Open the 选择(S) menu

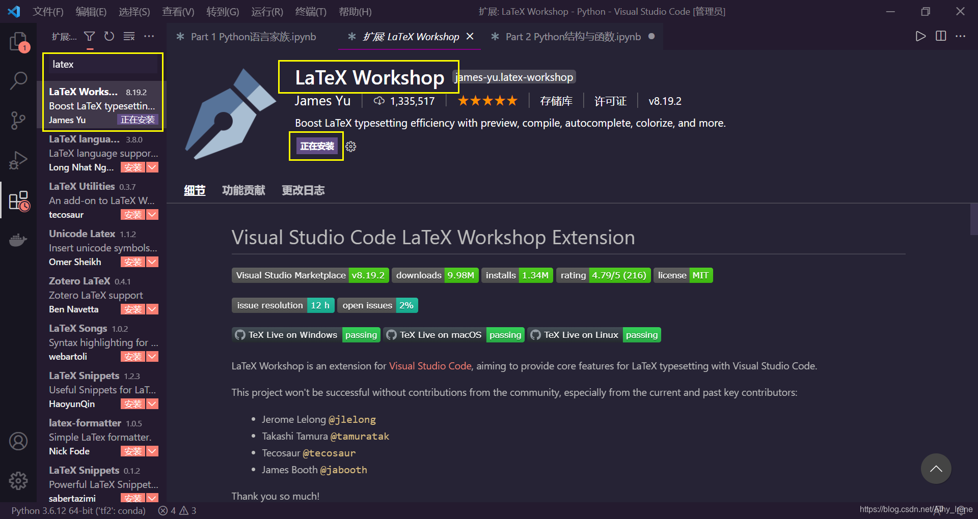coord(134,12)
